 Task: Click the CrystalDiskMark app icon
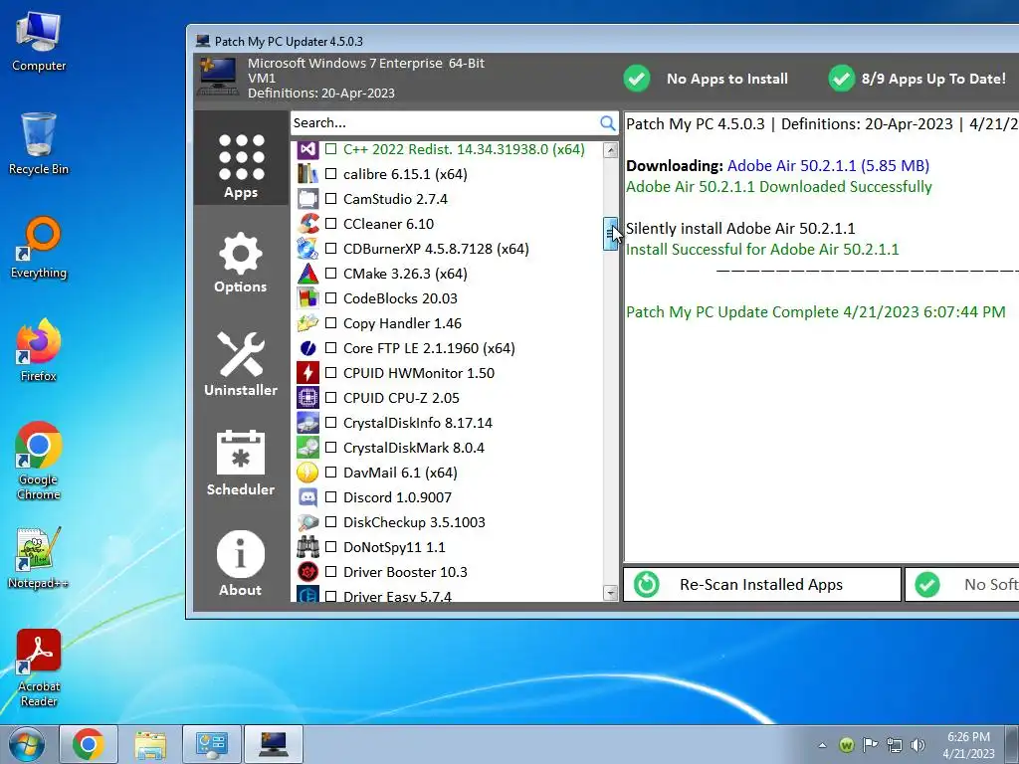(307, 448)
